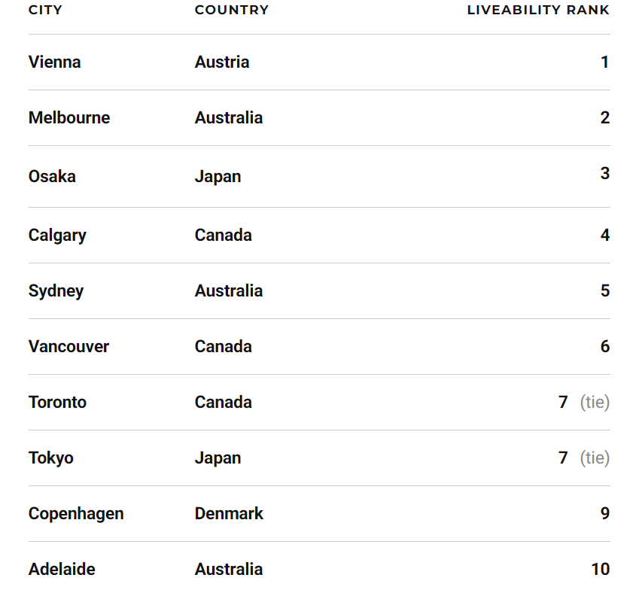Screen dimensions: 642x593
Task: Select the "(tie)" label in Tokyo's row
Action: [595, 458]
